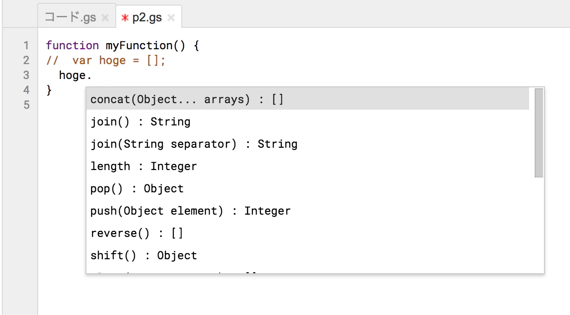The image size is (570, 315).
Task: Click line number 4 in gutter
Action: click(x=26, y=90)
